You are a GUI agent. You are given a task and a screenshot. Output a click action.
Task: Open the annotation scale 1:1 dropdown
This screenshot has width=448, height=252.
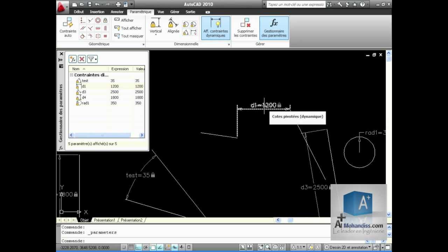tap(299, 247)
